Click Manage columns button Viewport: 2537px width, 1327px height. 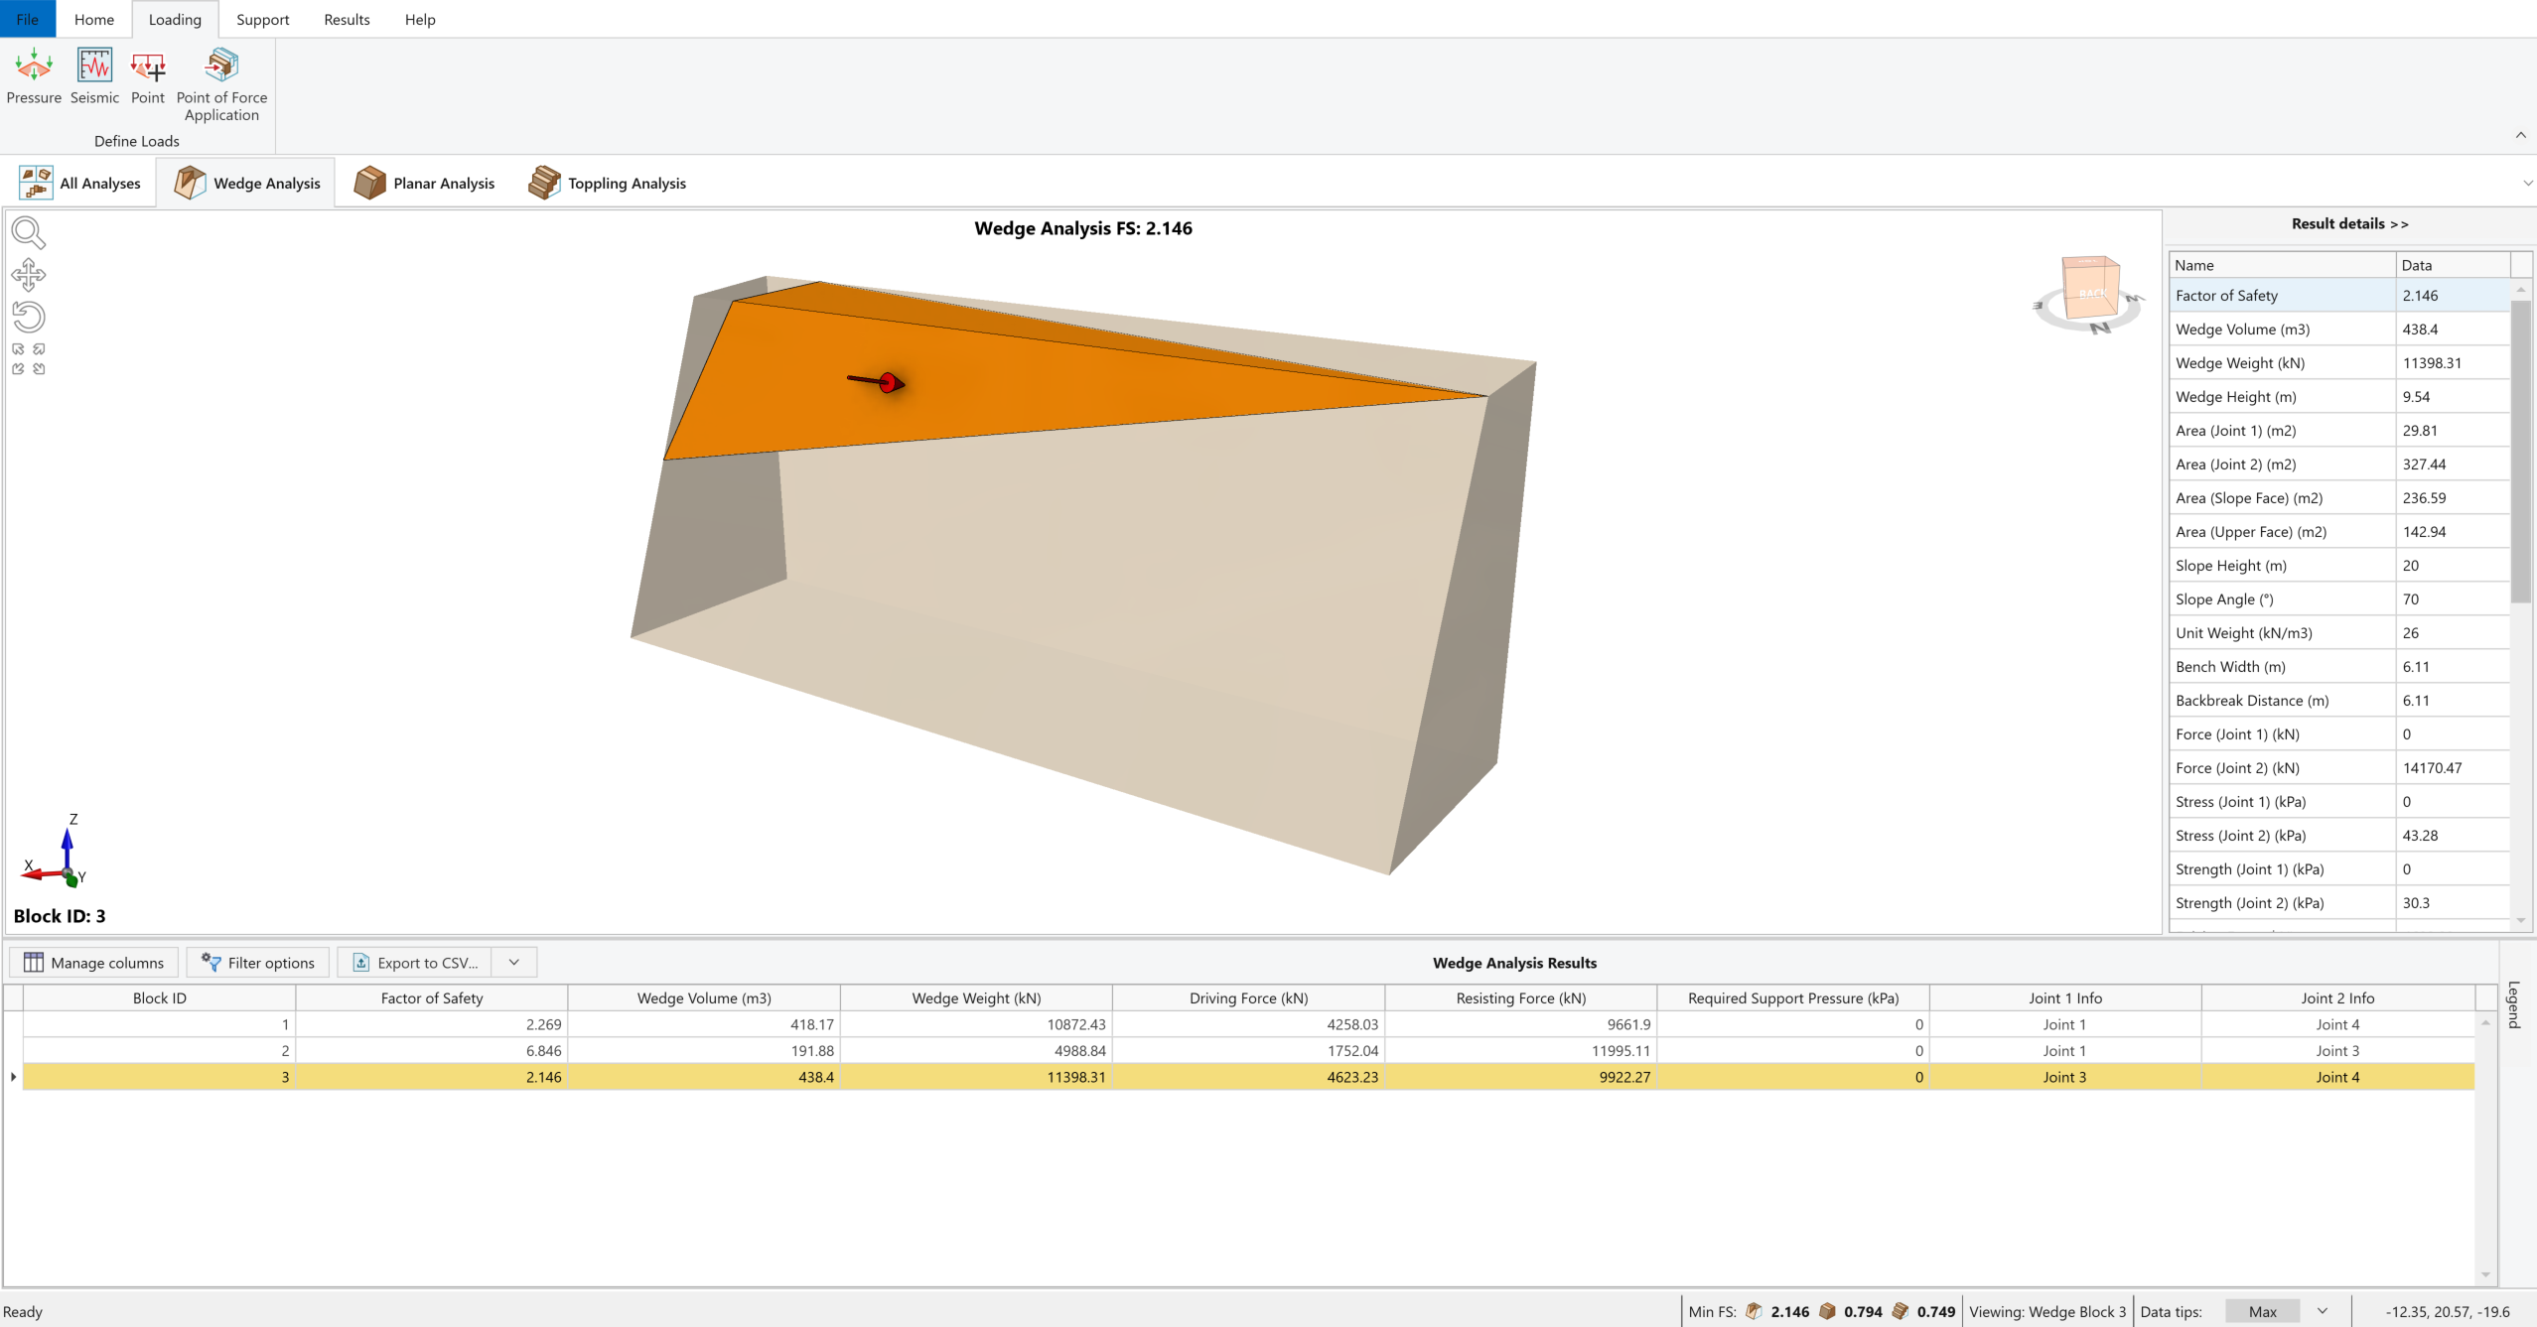point(94,962)
